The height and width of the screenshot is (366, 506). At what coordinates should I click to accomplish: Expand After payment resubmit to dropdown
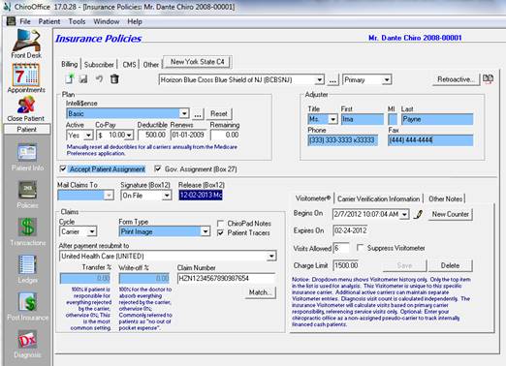pyautogui.click(x=271, y=257)
